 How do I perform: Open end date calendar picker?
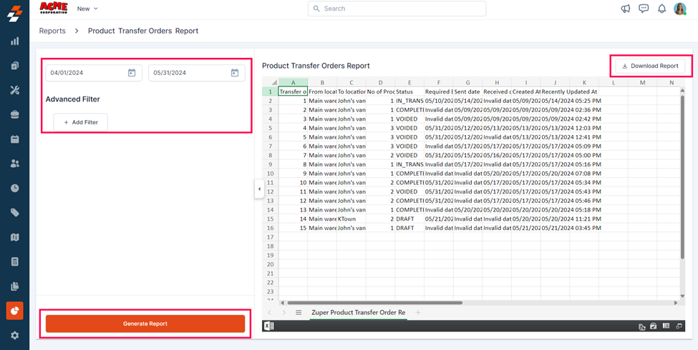point(235,73)
